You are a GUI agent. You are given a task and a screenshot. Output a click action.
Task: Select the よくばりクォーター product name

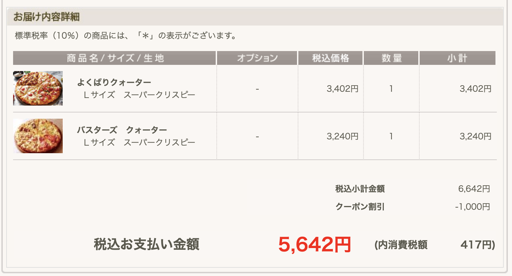pos(114,83)
